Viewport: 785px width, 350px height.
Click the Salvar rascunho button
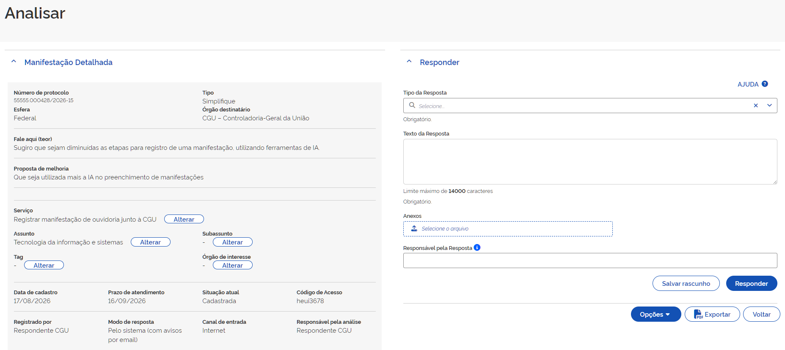(x=686, y=283)
